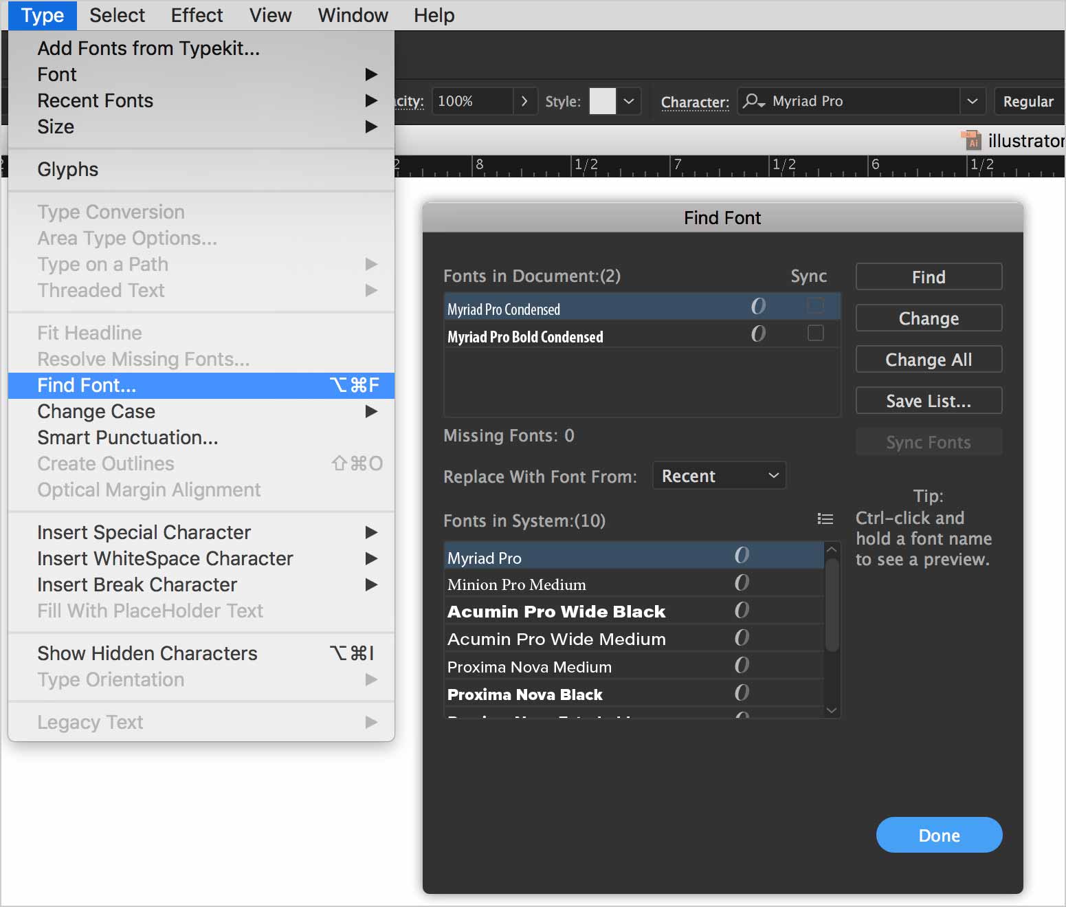Click OpenType icon beside Minion Pro Medium
This screenshot has height=907, width=1066.
pyautogui.click(x=742, y=583)
